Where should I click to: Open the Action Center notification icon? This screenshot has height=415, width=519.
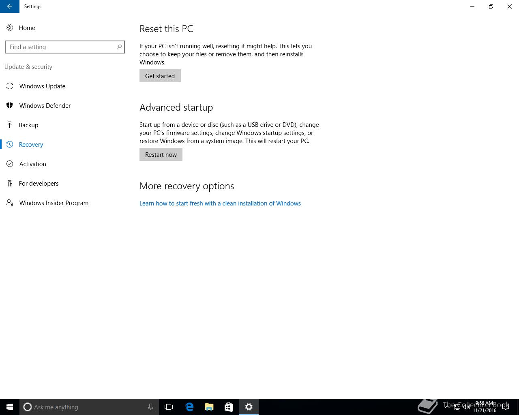pyautogui.click(x=506, y=407)
